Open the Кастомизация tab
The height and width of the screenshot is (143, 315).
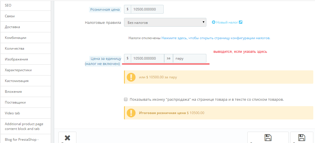point(25,81)
